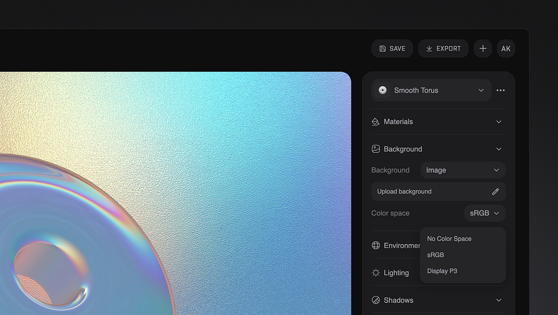Click the Smooth Torus shape icon
The image size is (558, 315).
383,90
